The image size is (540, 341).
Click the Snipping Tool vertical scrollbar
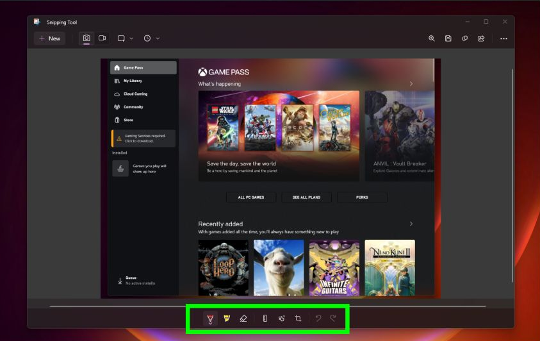[x=512, y=176]
